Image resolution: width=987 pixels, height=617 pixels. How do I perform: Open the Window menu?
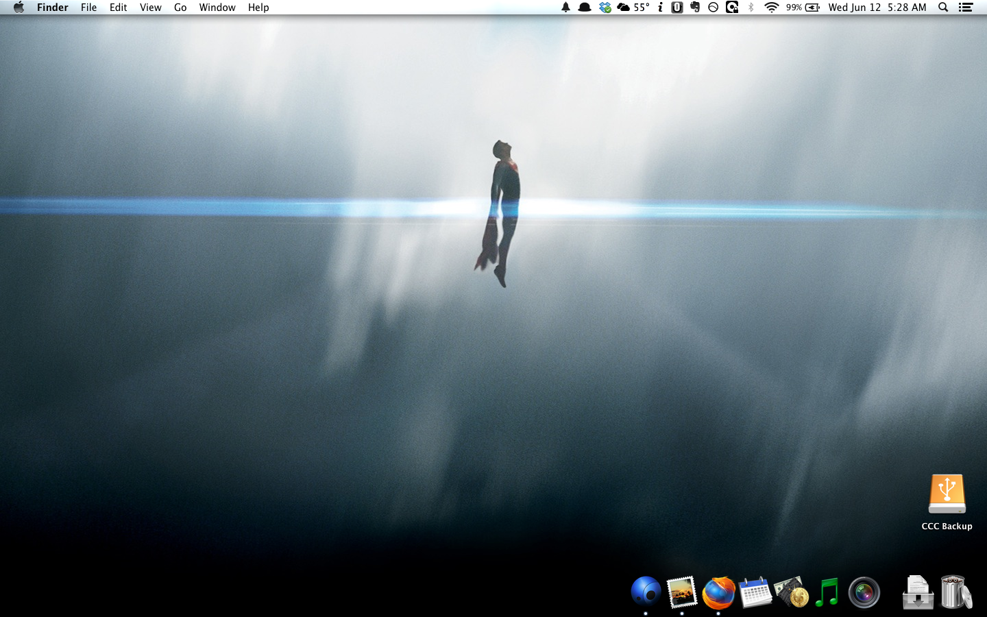coord(217,8)
